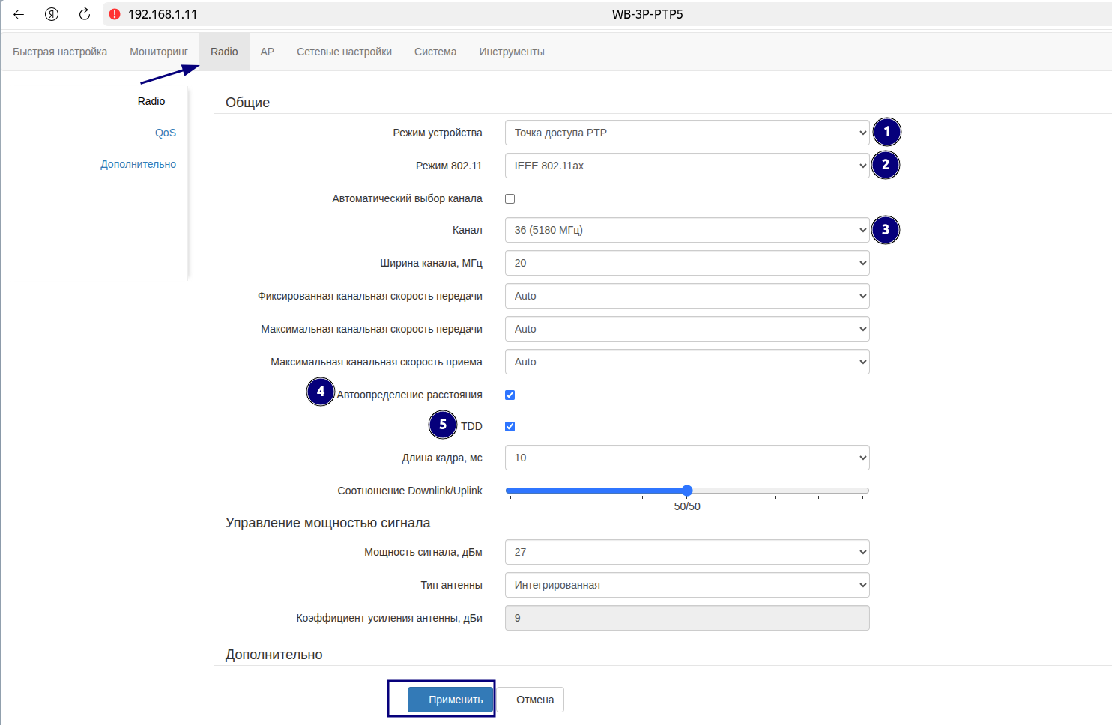Click the numbered marker 1 badge
1112x725 pixels.
[886, 133]
